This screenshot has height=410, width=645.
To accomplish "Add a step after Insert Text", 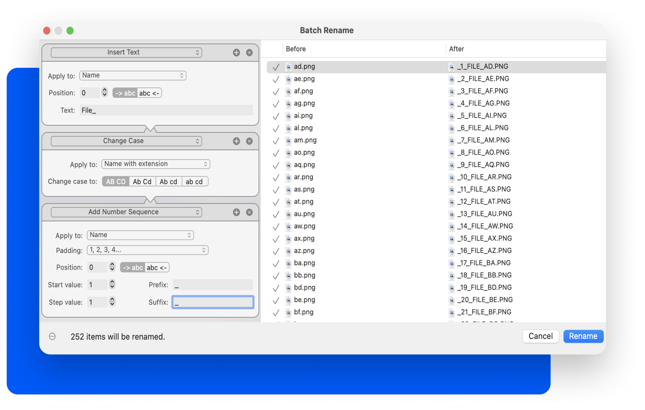I will point(236,53).
